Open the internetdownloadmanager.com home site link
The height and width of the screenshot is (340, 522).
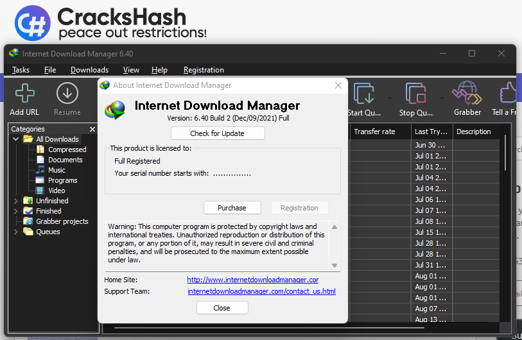253,280
